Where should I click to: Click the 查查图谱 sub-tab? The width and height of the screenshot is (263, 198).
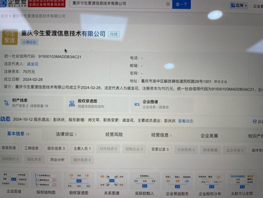pyautogui.click(x=9, y=148)
